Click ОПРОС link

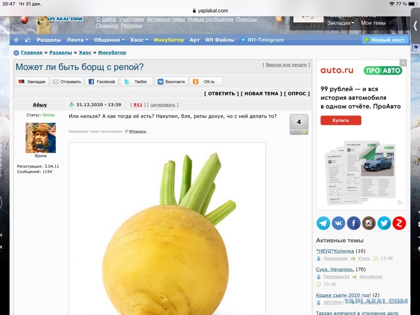(x=297, y=93)
